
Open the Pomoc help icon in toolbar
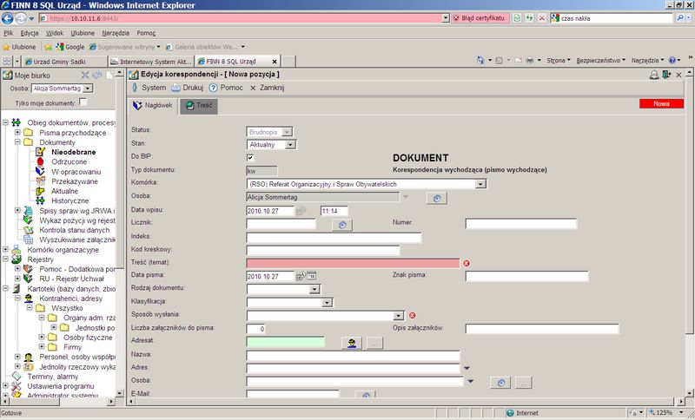[x=213, y=88]
